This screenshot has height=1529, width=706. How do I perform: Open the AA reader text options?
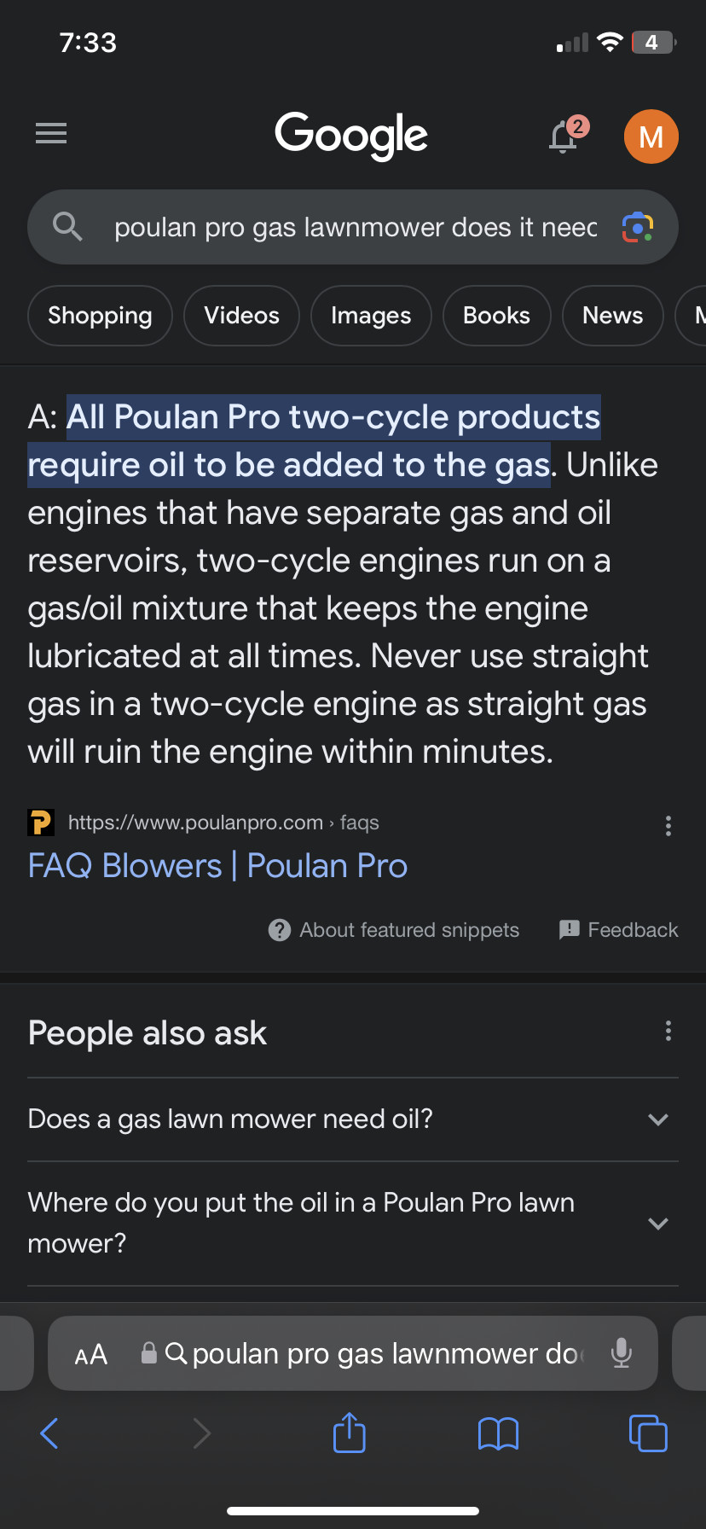pos(91,1354)
